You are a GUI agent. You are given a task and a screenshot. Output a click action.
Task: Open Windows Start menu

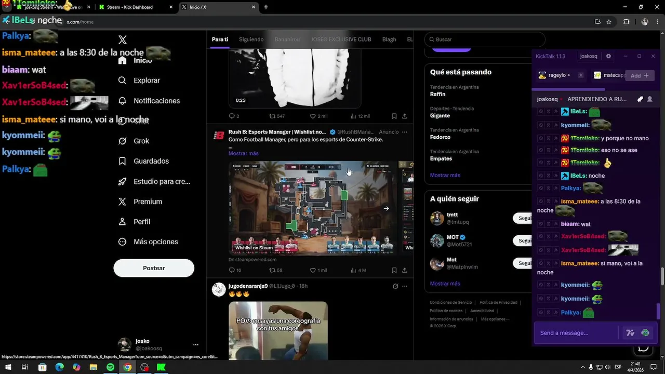click(8, 367)
